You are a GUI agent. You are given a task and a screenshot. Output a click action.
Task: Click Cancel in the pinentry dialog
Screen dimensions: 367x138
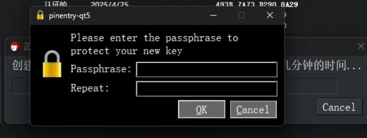pos(253,109)
